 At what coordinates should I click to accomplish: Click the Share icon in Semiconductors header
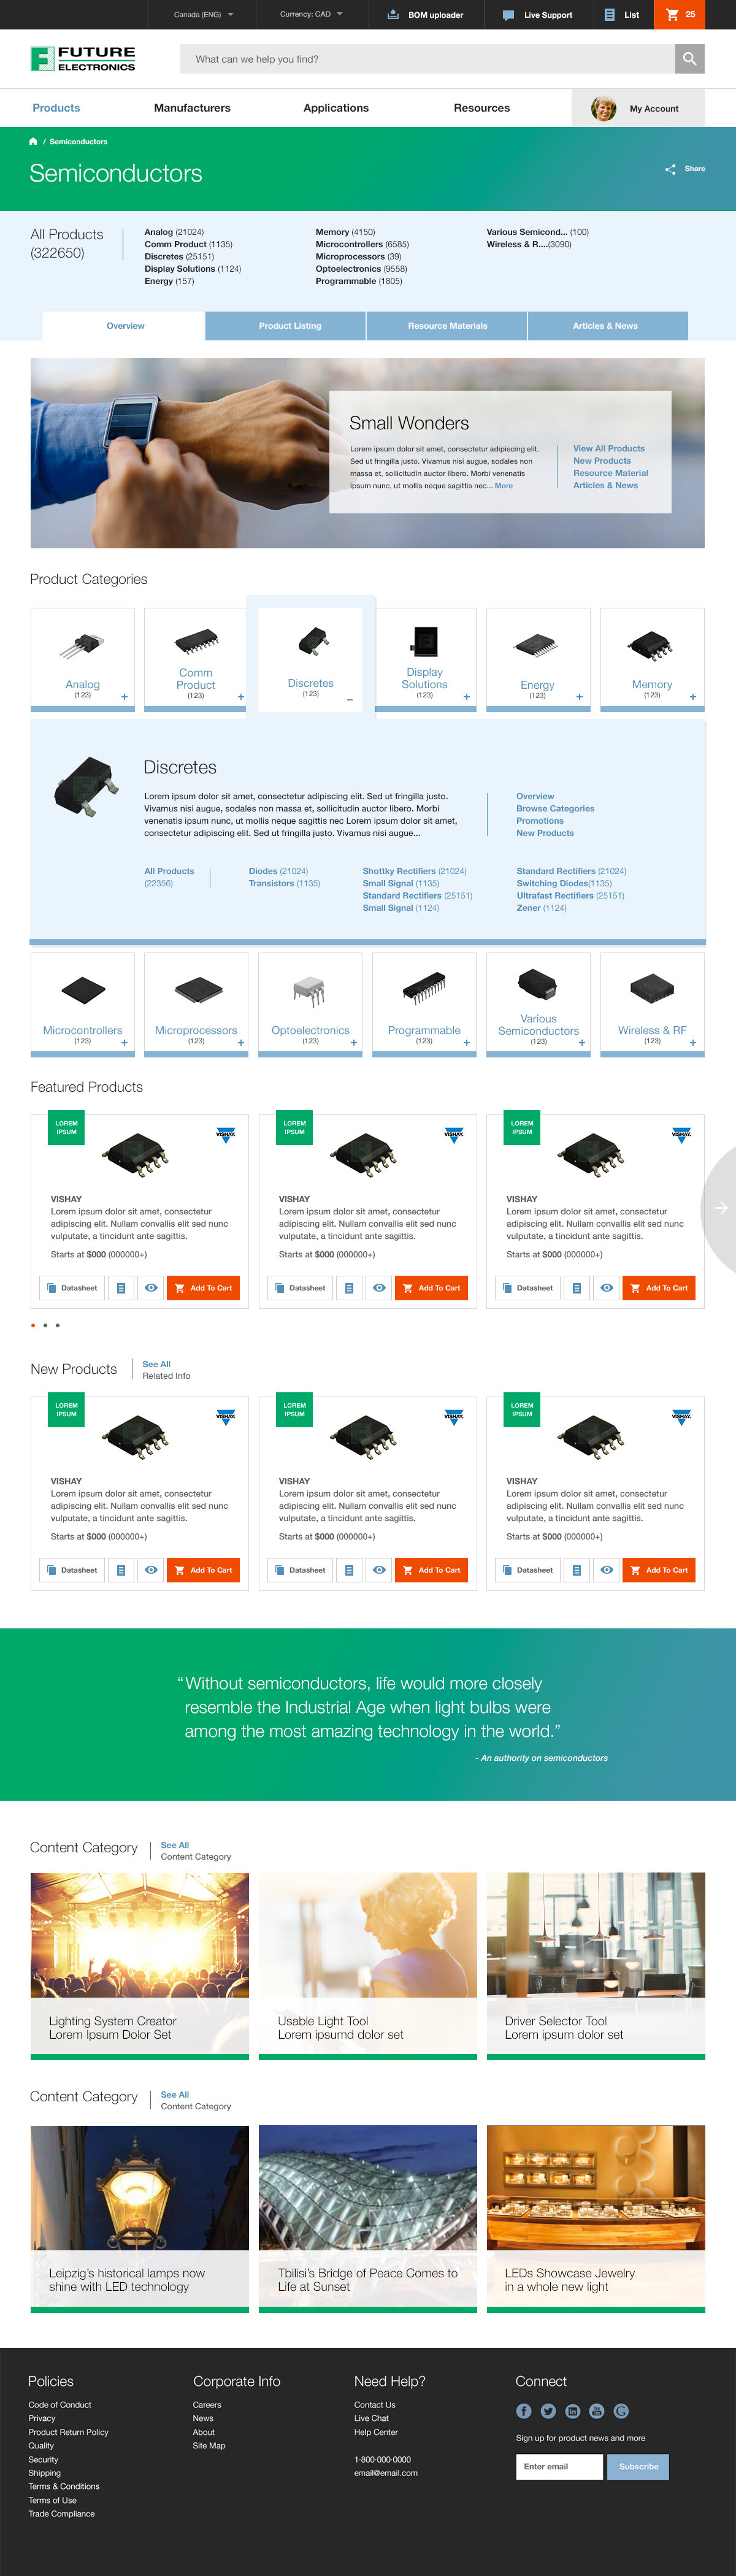click(x=670, y=169)
